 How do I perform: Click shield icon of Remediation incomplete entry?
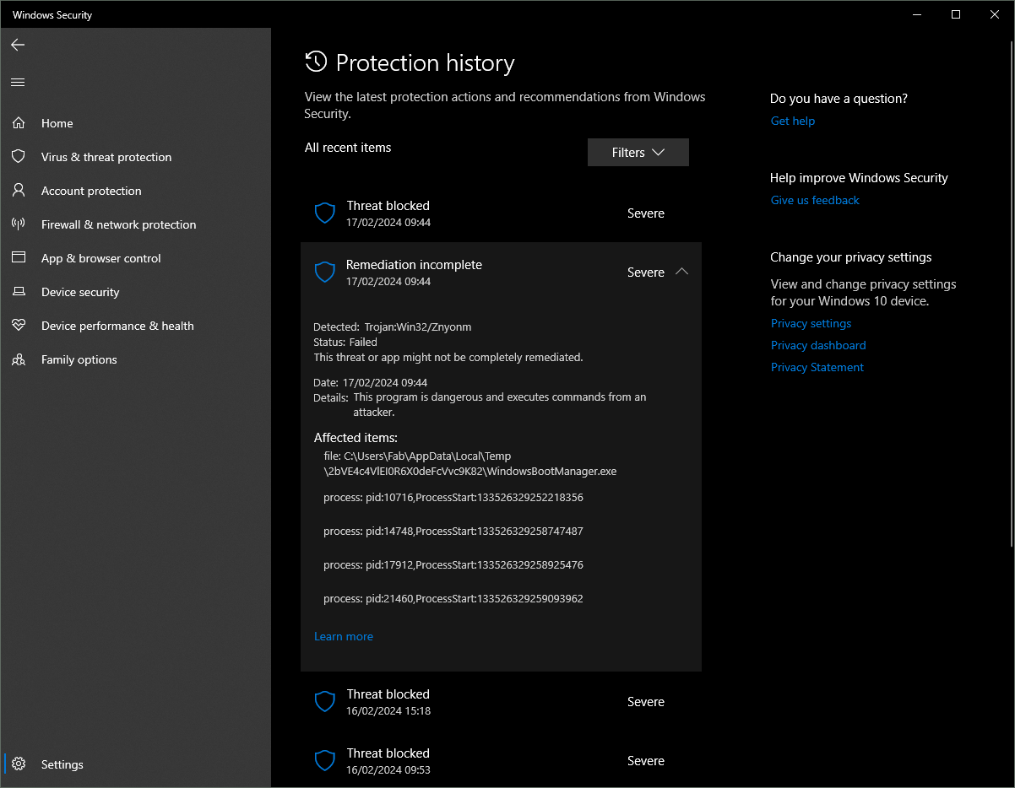tap(325, 273)
